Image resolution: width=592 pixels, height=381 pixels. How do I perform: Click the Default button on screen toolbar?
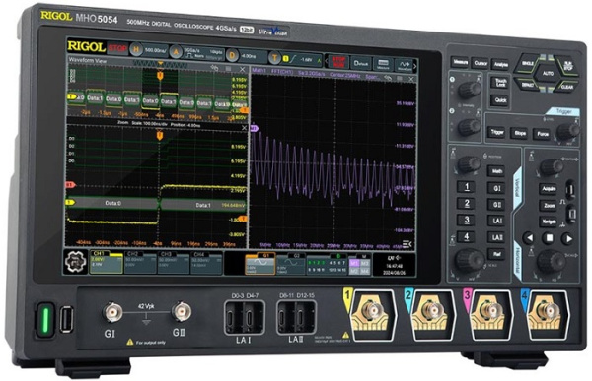click(x=361, y=63)
